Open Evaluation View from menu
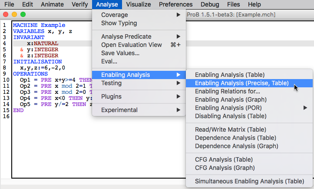 [132, 45]
